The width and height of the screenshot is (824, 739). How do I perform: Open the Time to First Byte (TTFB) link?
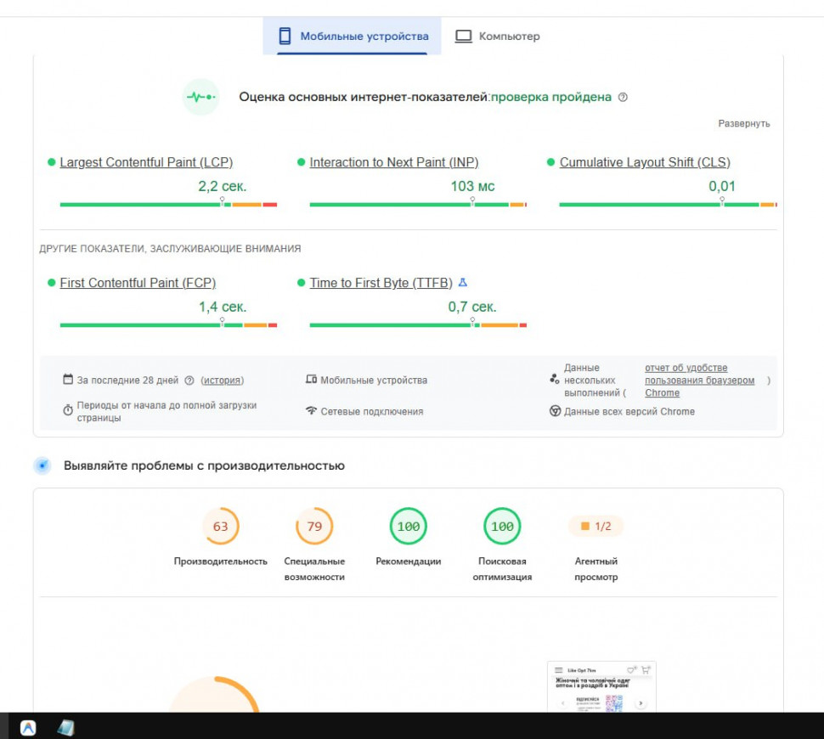381,283
